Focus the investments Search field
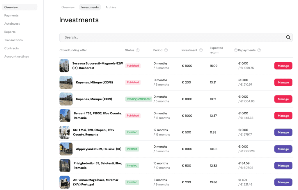This screenshot has width=298, height=190. click(x=172, y=37)
